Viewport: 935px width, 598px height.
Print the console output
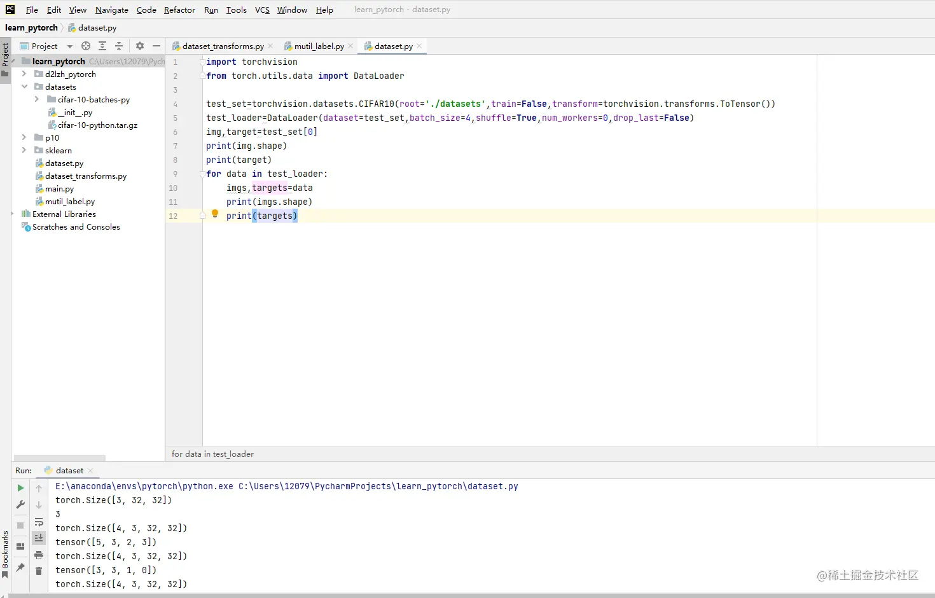[39, 555]
